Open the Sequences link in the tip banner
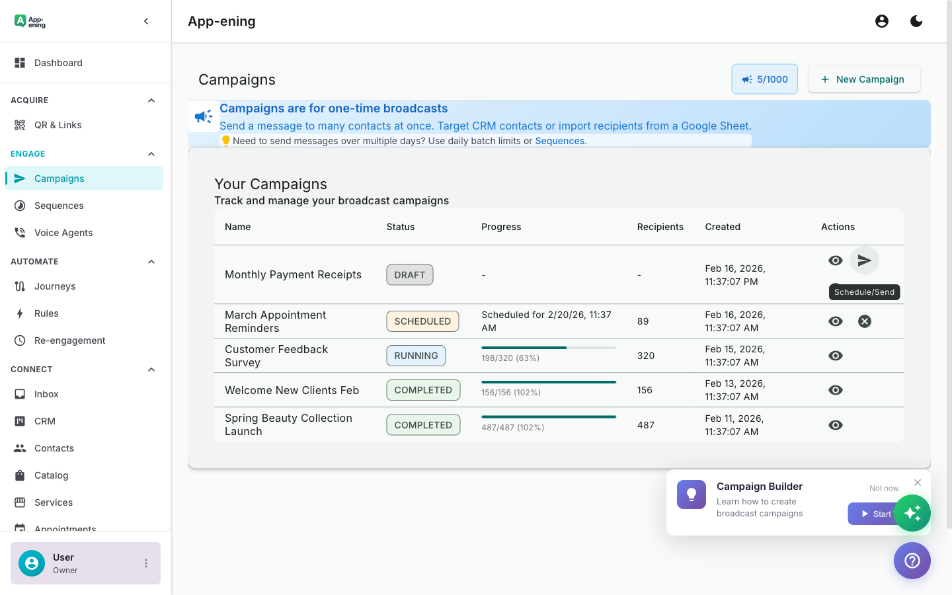Viewport: 952px width, 595px height. click(x=559, y=140)
